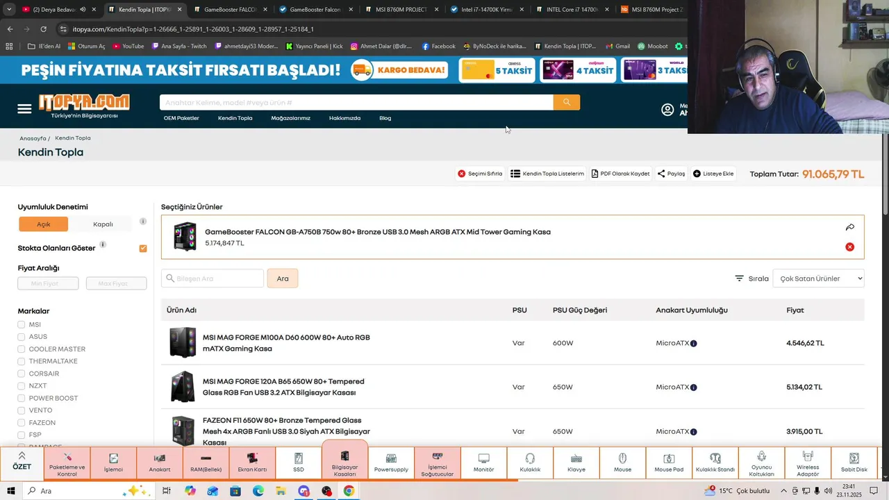Click the Bileşen Ara input field
Screen dimensions: 889x500
click(213, 278)
